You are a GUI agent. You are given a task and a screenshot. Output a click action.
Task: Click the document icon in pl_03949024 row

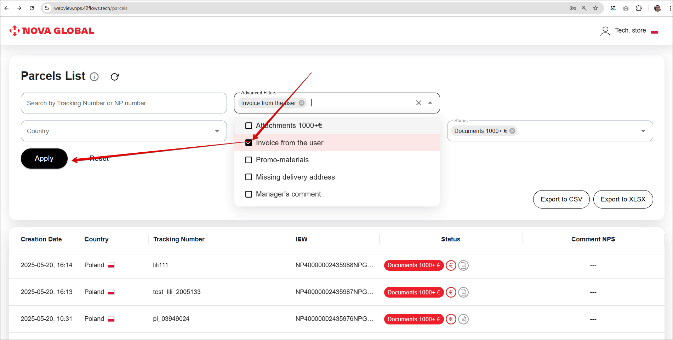pos(463,319)
